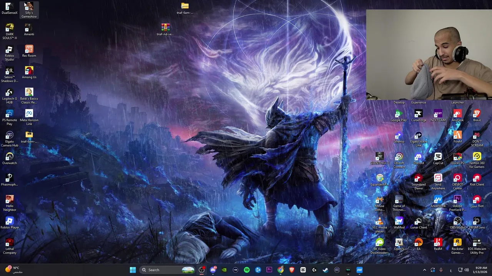Select the FiveM desktop icon
This screenshot has height=276, width=492.
[457, 137]
